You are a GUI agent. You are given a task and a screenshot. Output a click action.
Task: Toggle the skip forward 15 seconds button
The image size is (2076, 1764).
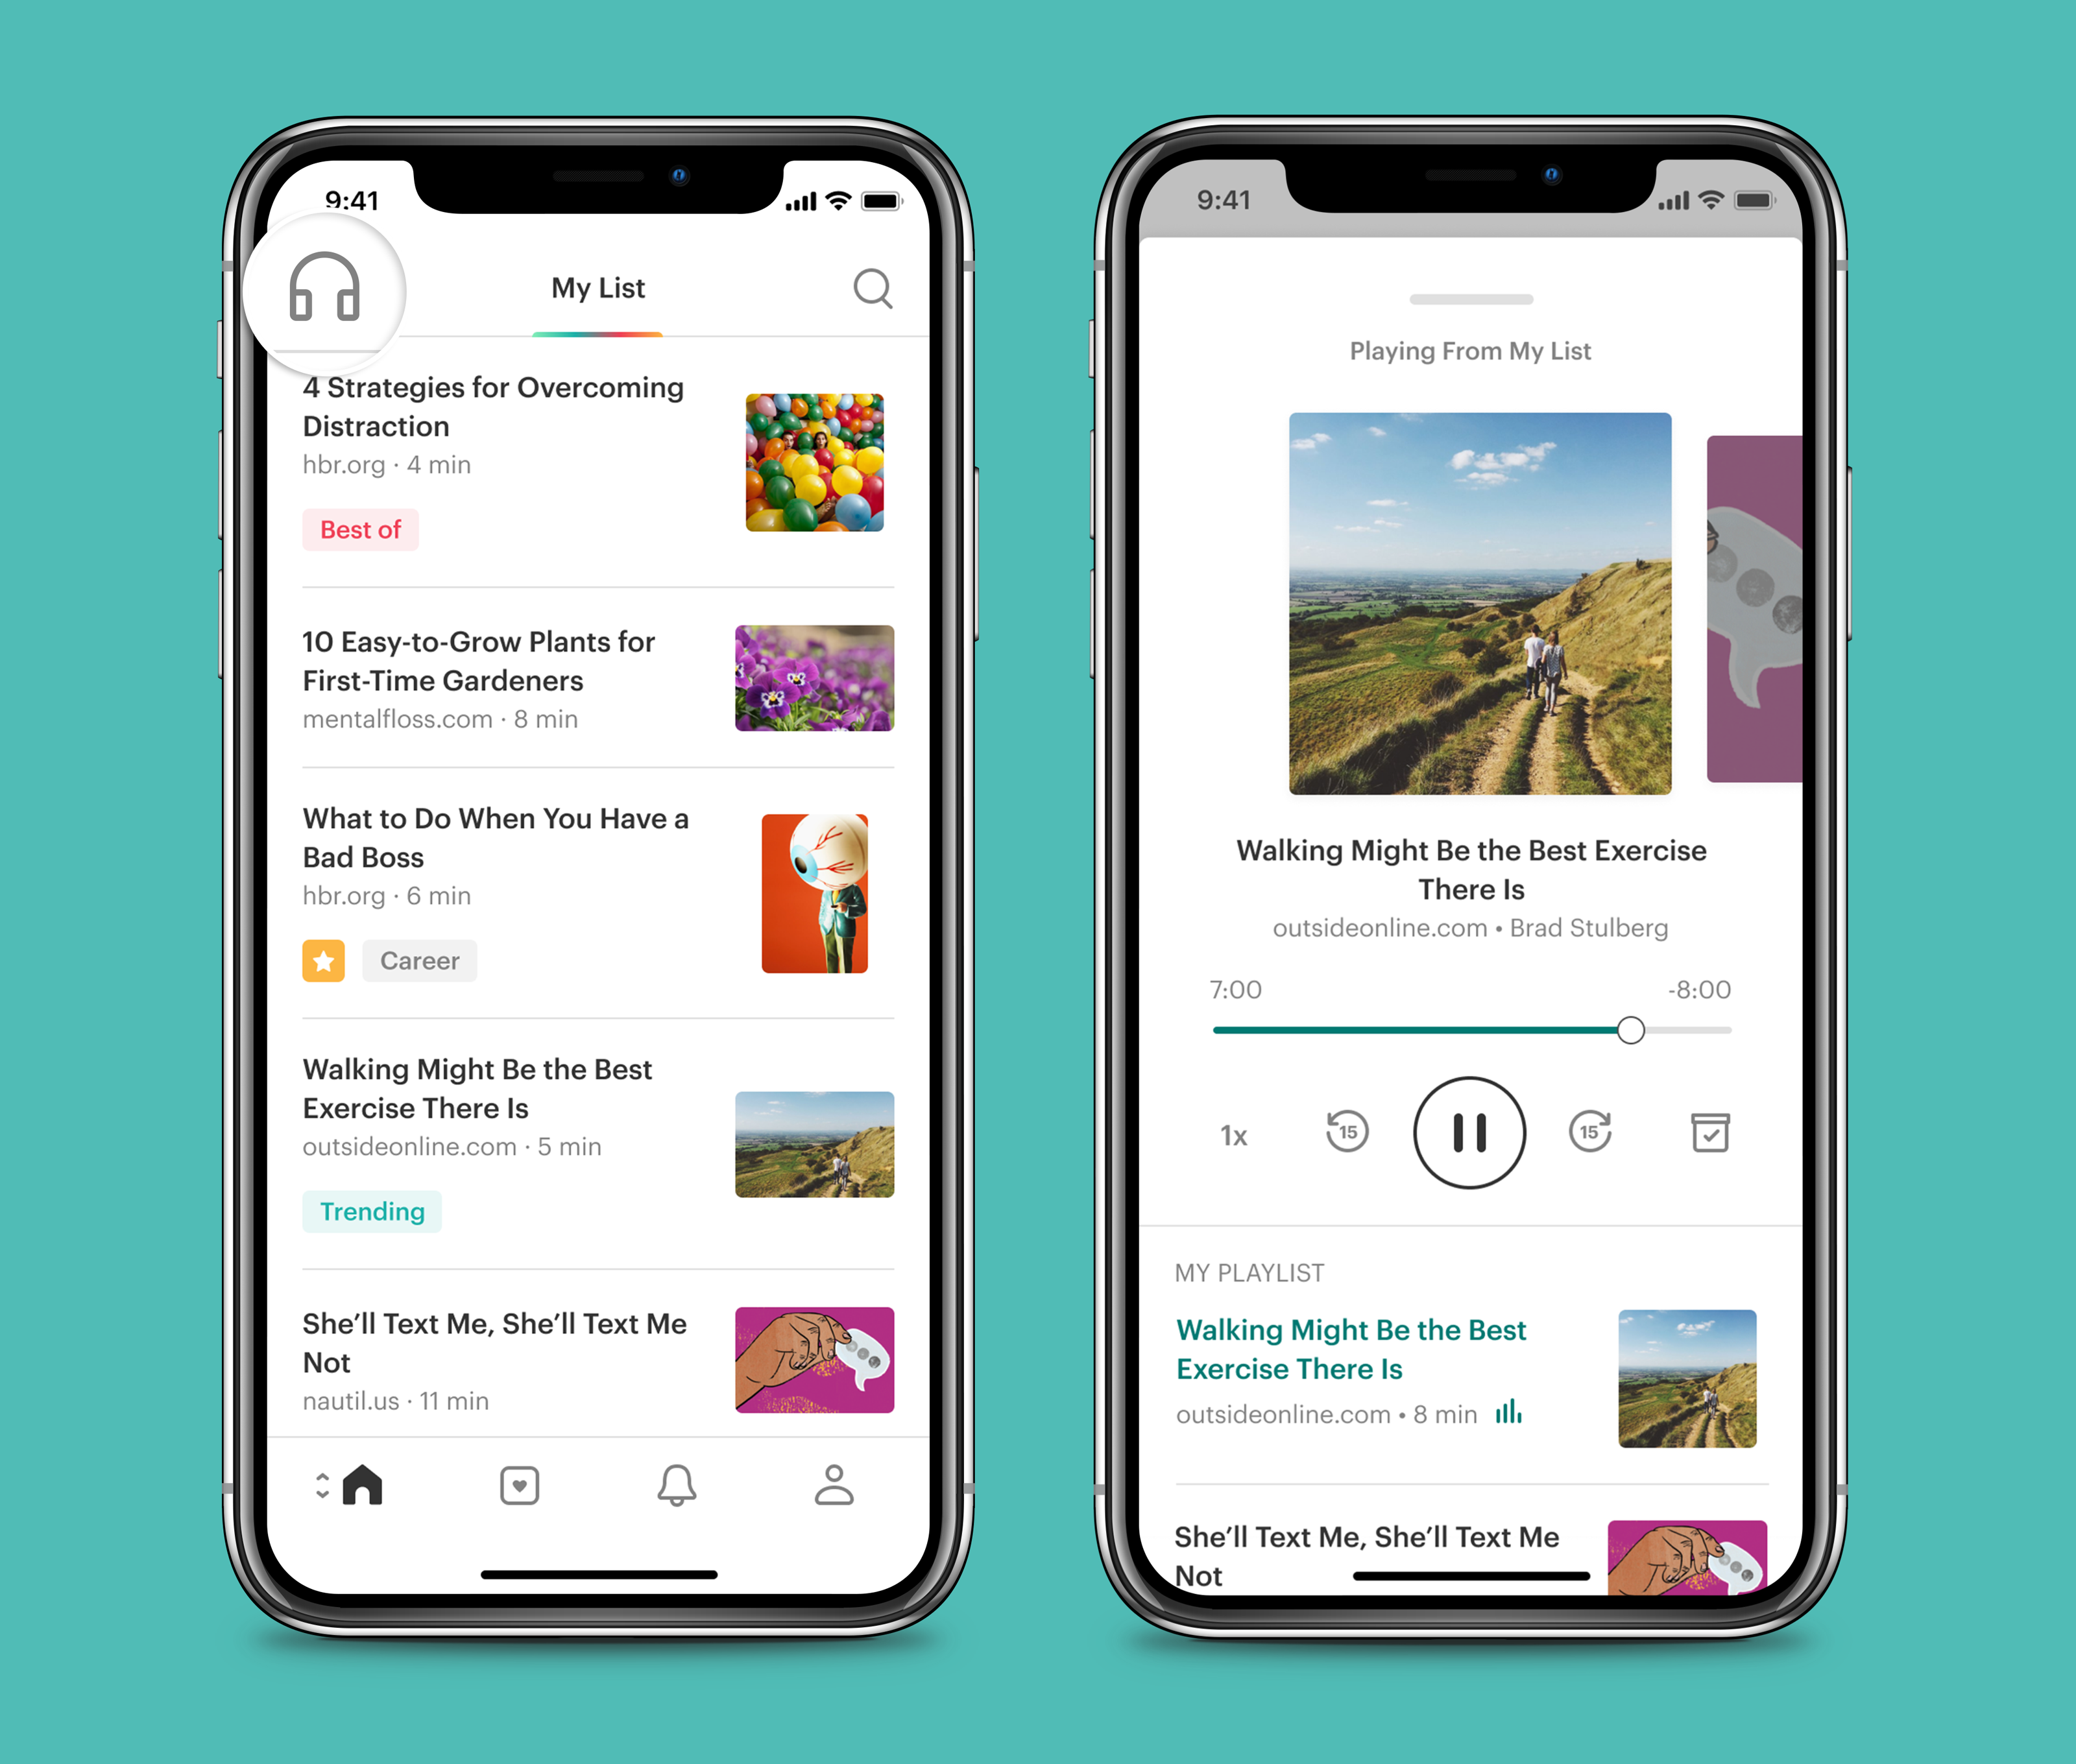tap(1587, 1128)
